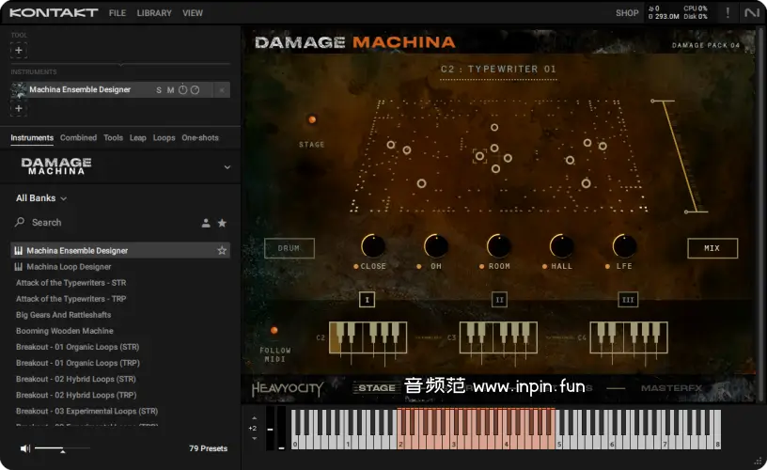Toggle the OH mic enable dot
767x470 pixels.
(x=418, y=267)
